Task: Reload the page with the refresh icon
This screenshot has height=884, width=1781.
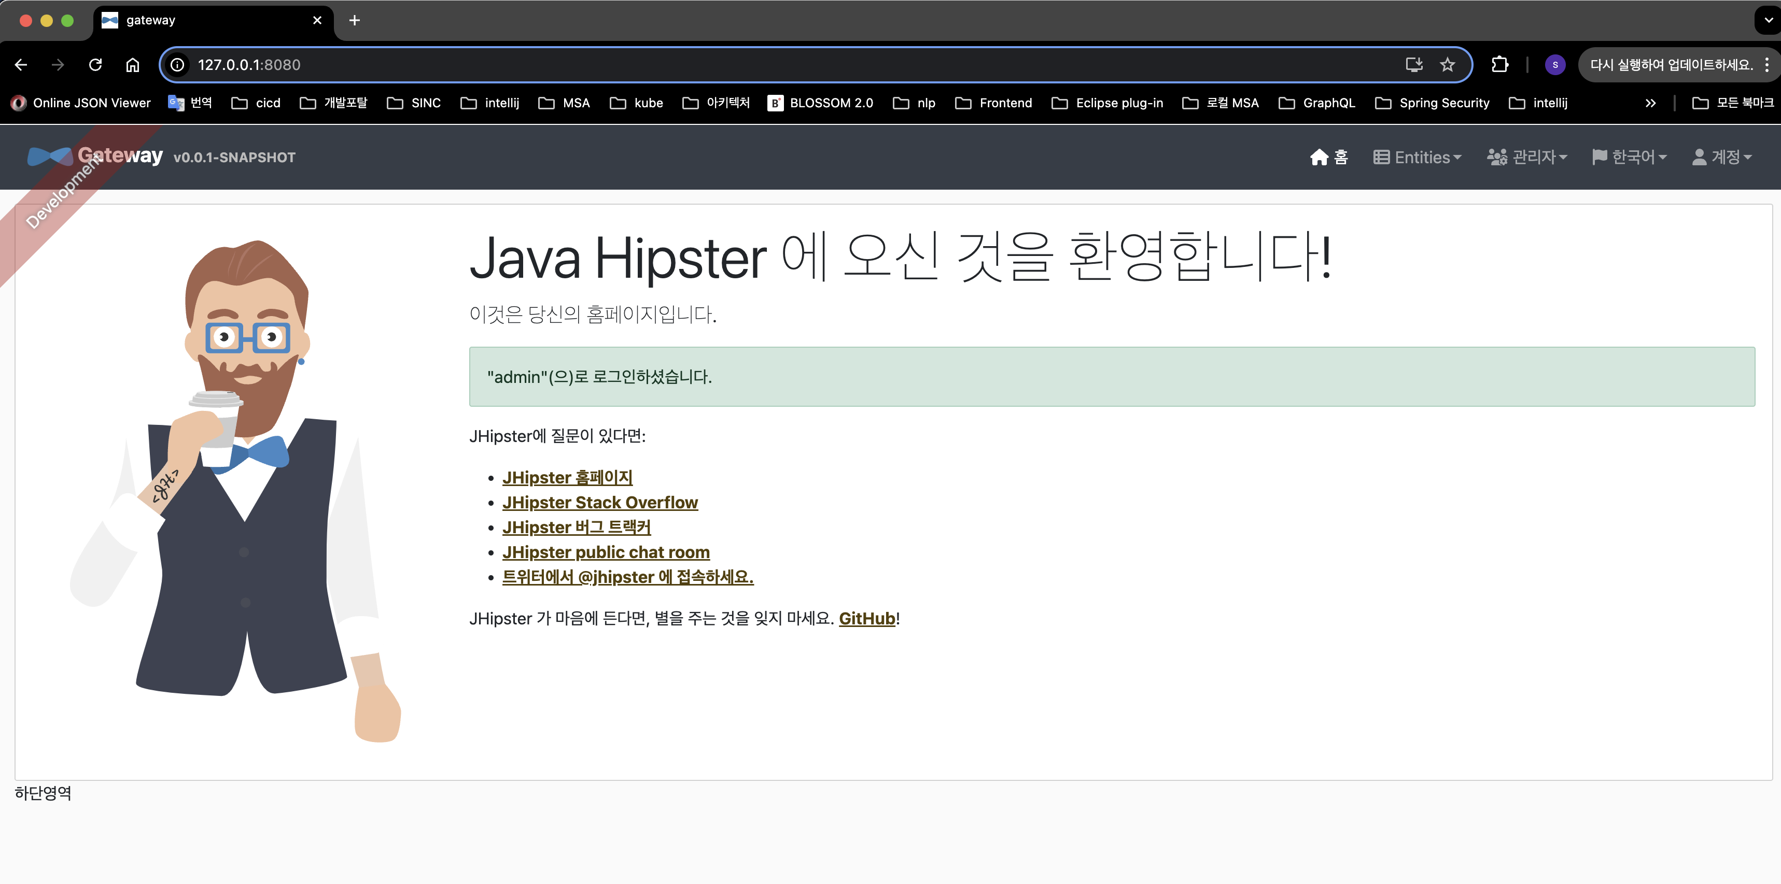Action: (95, 65)
